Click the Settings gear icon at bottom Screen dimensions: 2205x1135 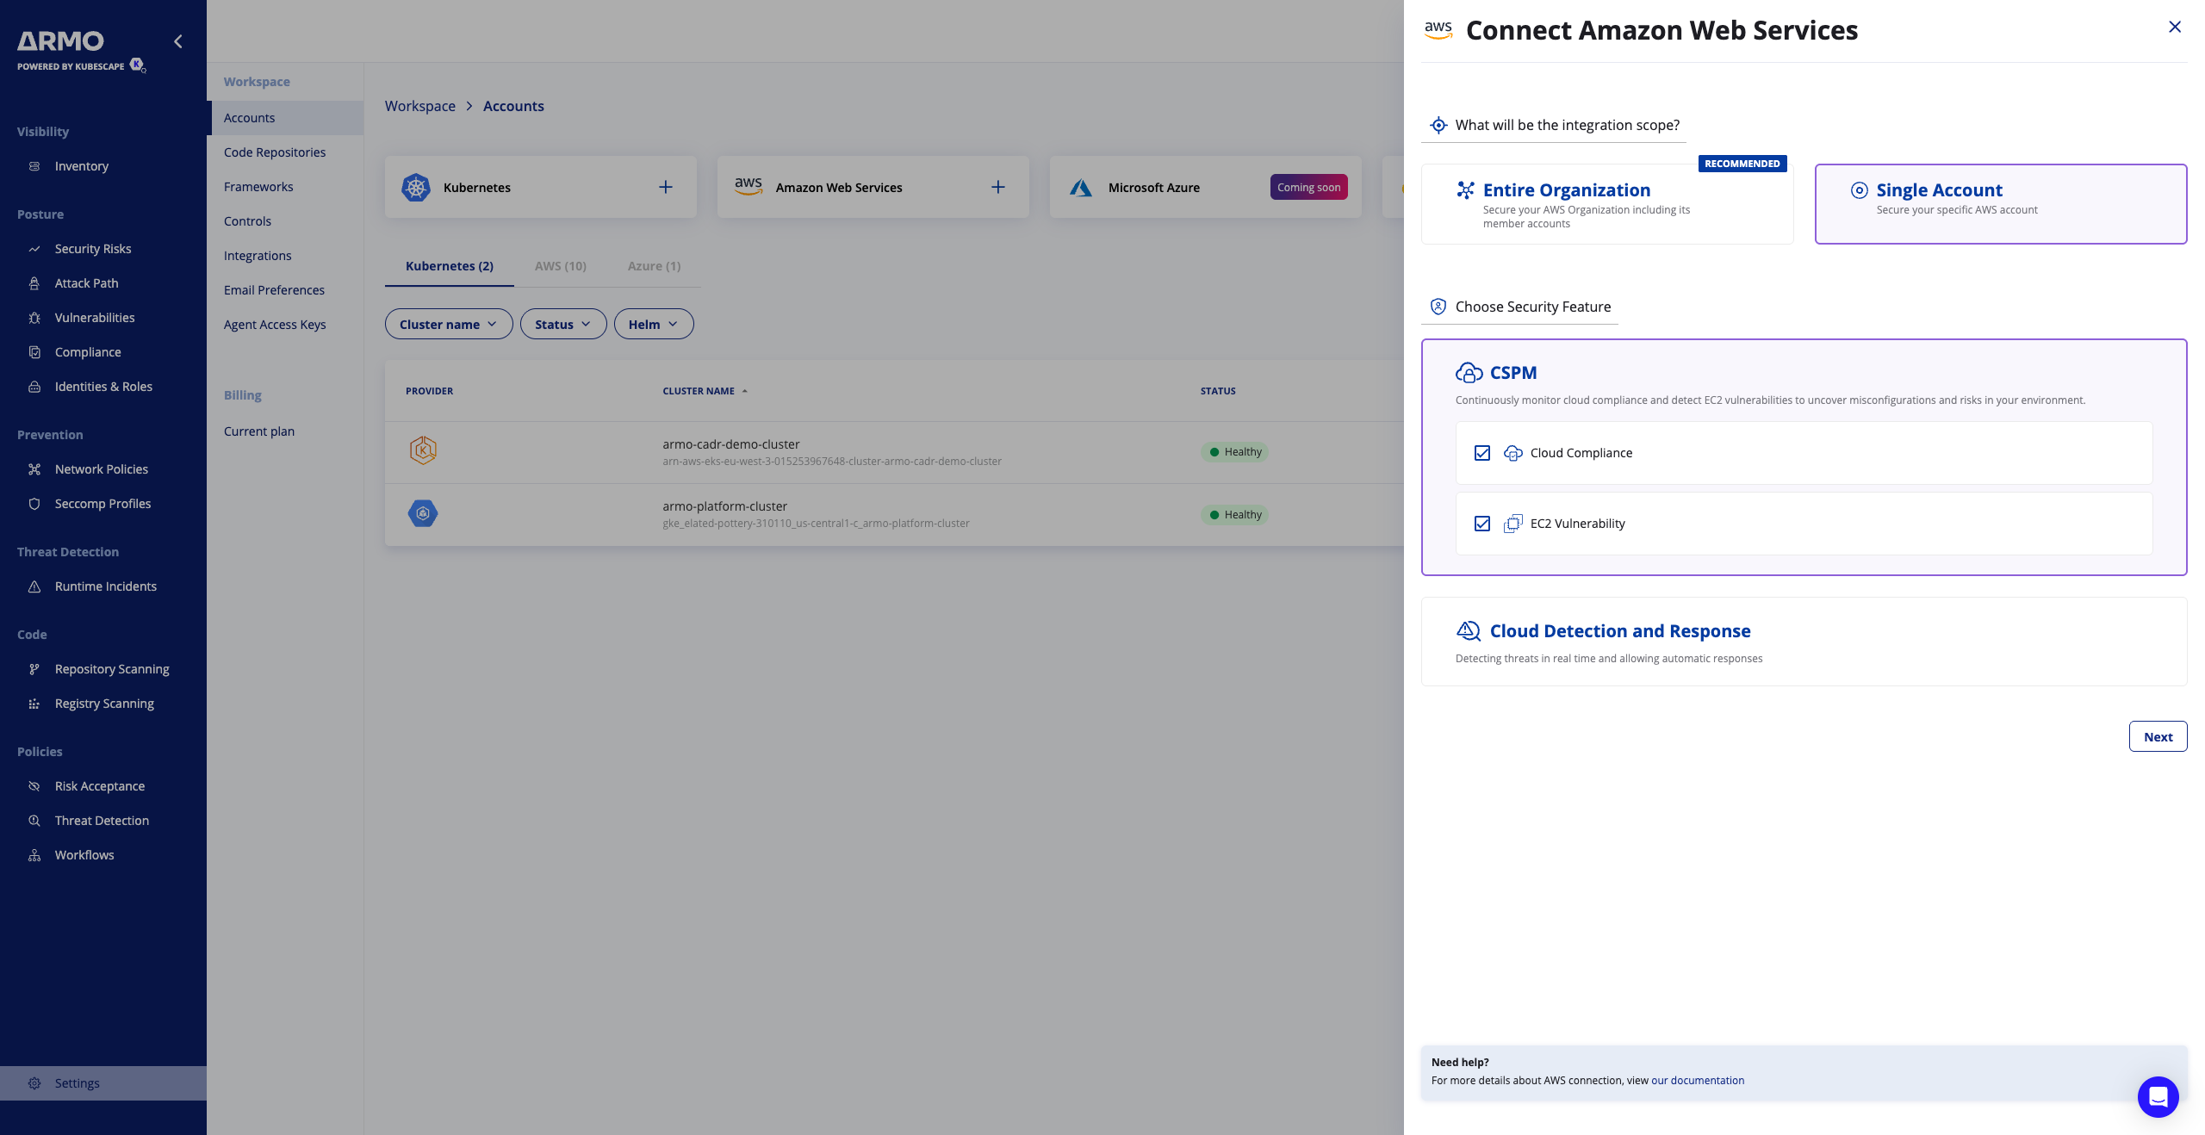point(34,1083)
